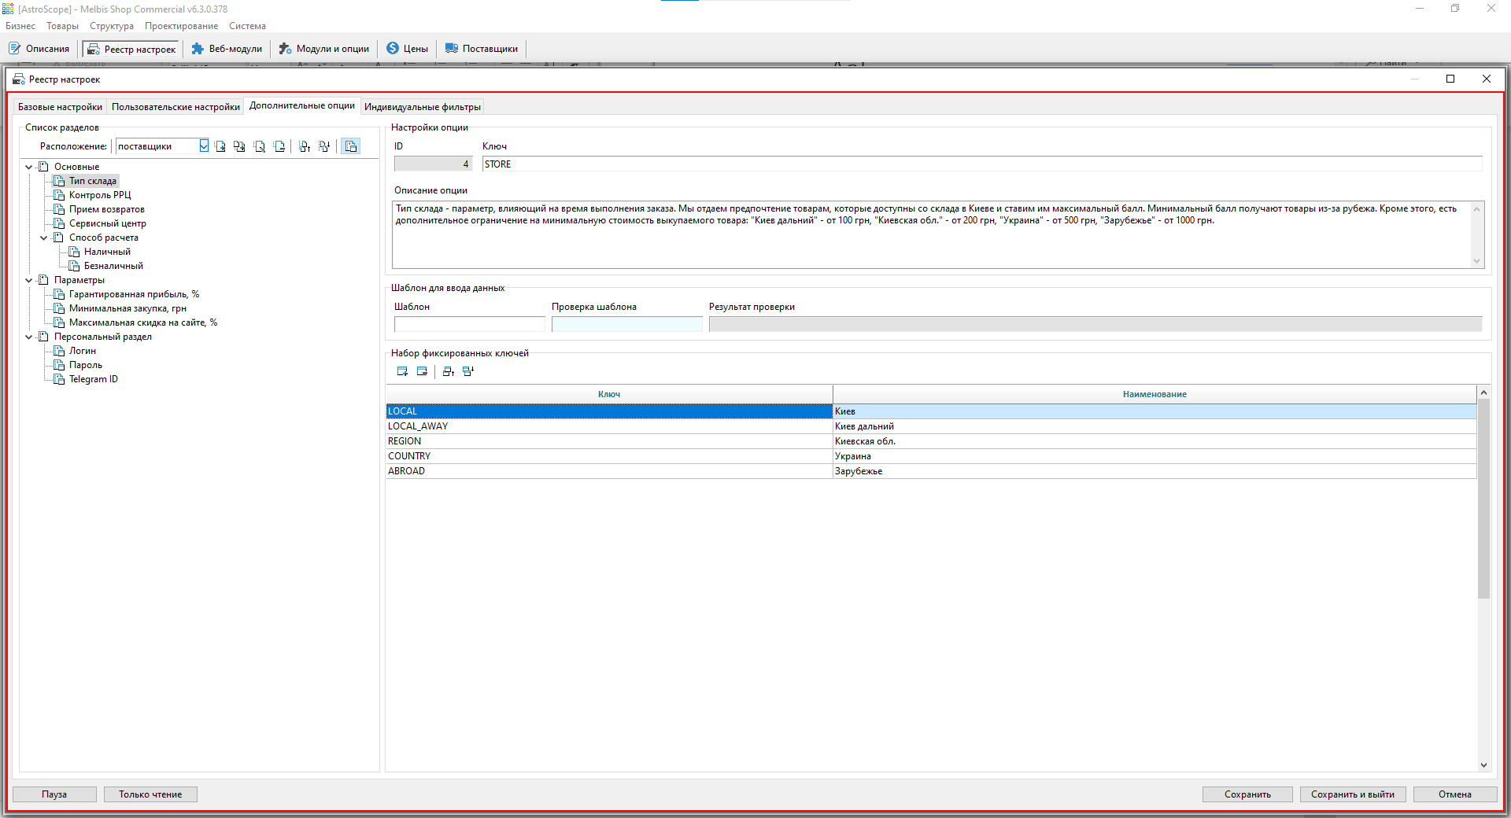Viewport: 1511px width, 818px height.
Task: Open Описания from the main toolbar
Action: tap(39, 49)
